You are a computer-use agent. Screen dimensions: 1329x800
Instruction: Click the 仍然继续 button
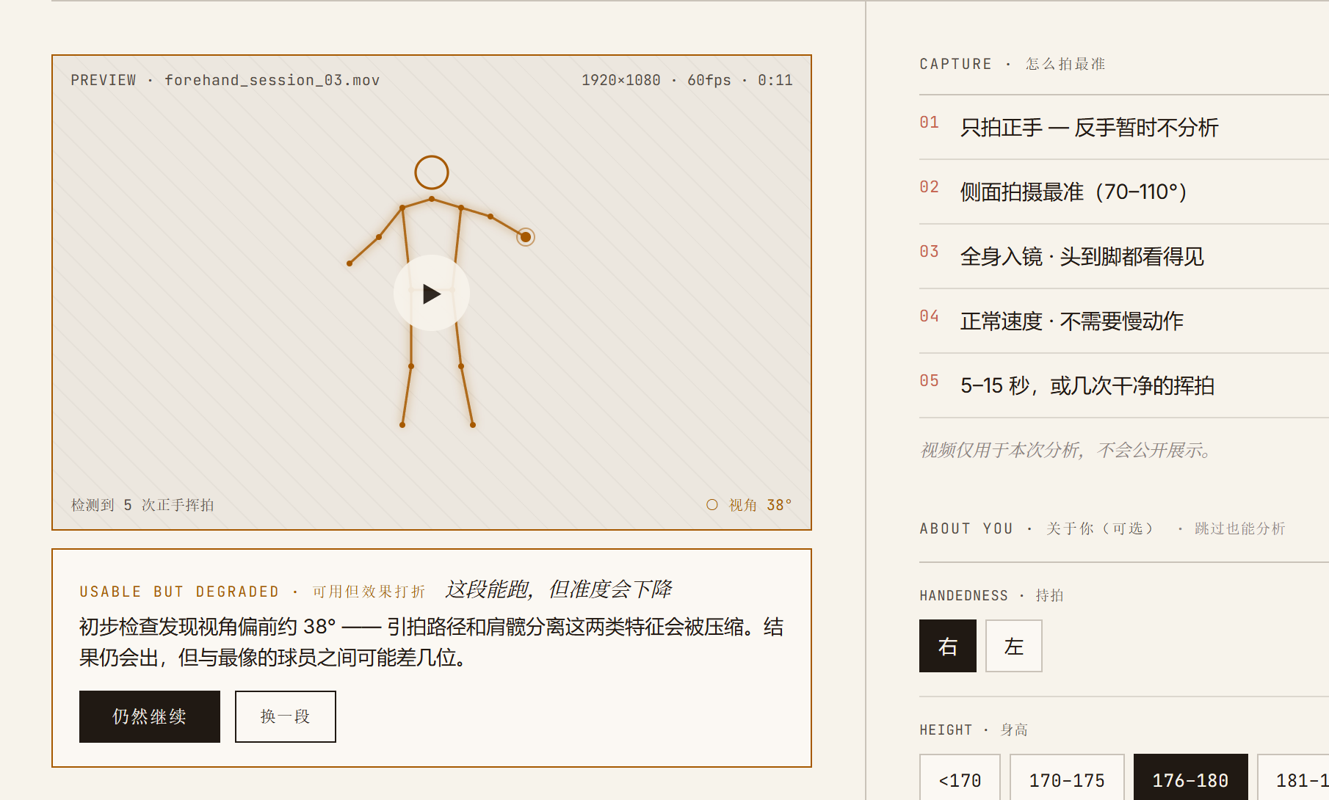coord(150,716)
